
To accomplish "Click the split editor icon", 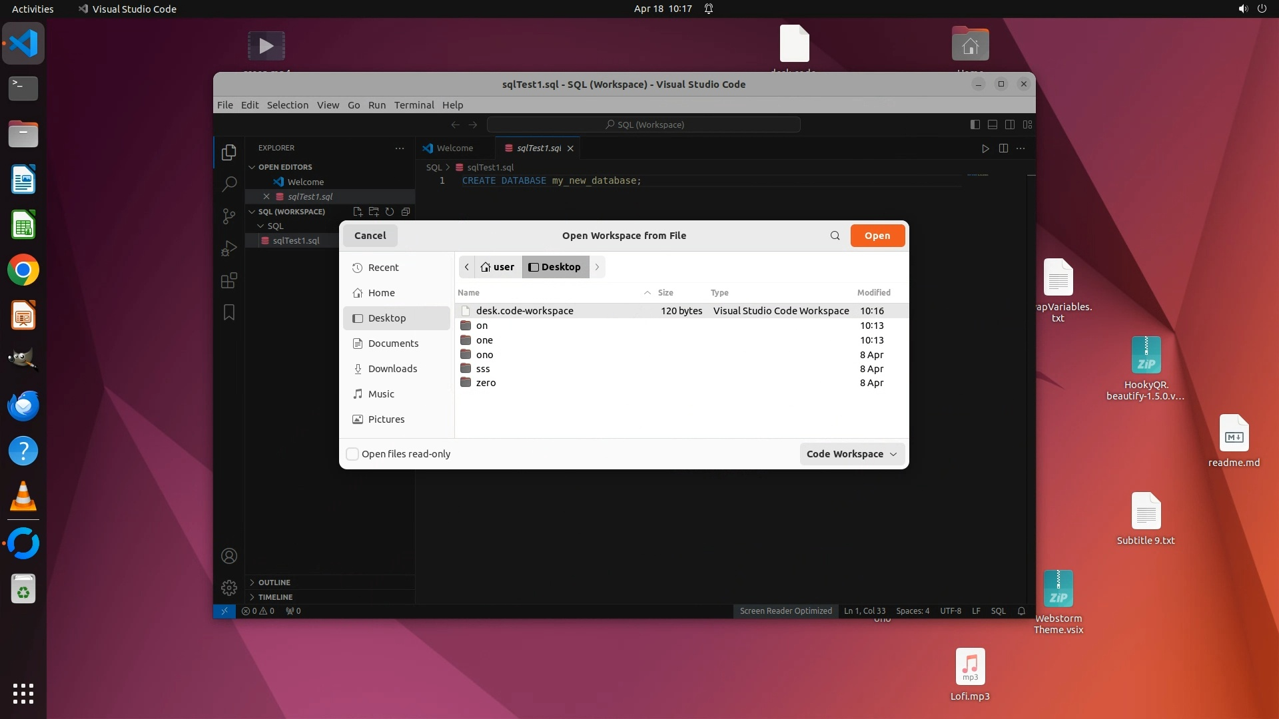I will click(1003, 148).
